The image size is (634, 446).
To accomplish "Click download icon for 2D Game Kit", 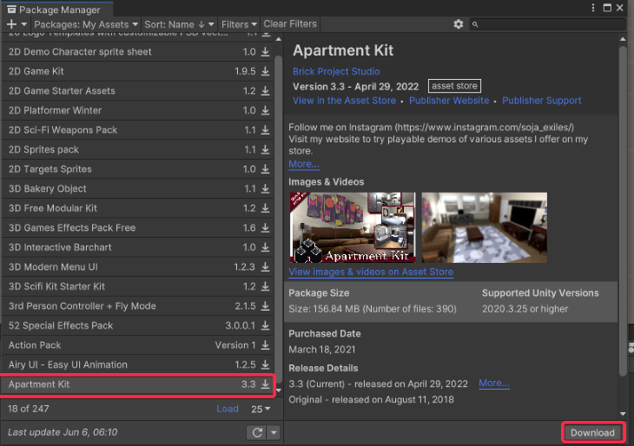I will [x=265, y=71].
